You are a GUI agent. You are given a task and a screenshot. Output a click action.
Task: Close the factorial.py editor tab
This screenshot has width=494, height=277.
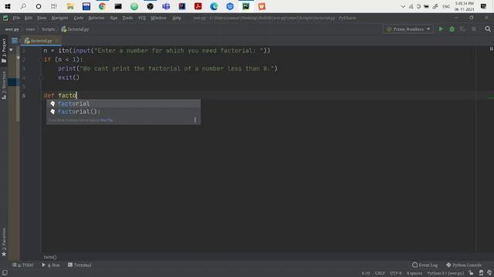pos(56,41)
